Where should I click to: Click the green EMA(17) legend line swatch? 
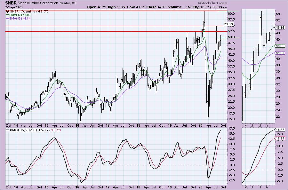click(7, 15)
